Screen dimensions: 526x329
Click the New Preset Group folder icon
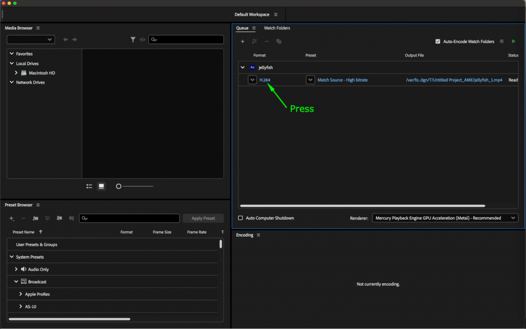(x=35, y=218)
